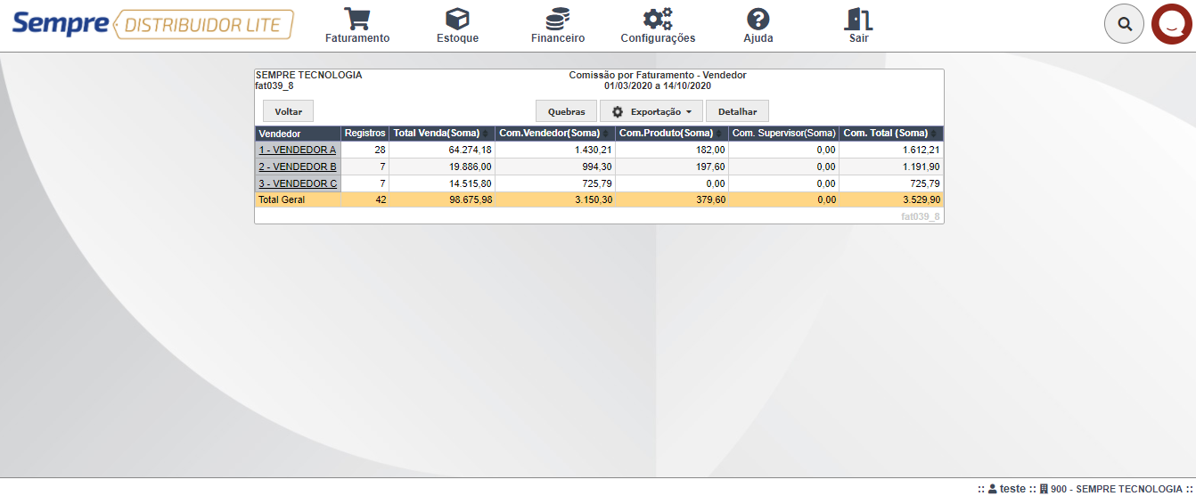Sort by Com. Total (Soma) column arrows
Viewport: 1196px width, 496px height.
pyautogui.click(x=933, y=134)
